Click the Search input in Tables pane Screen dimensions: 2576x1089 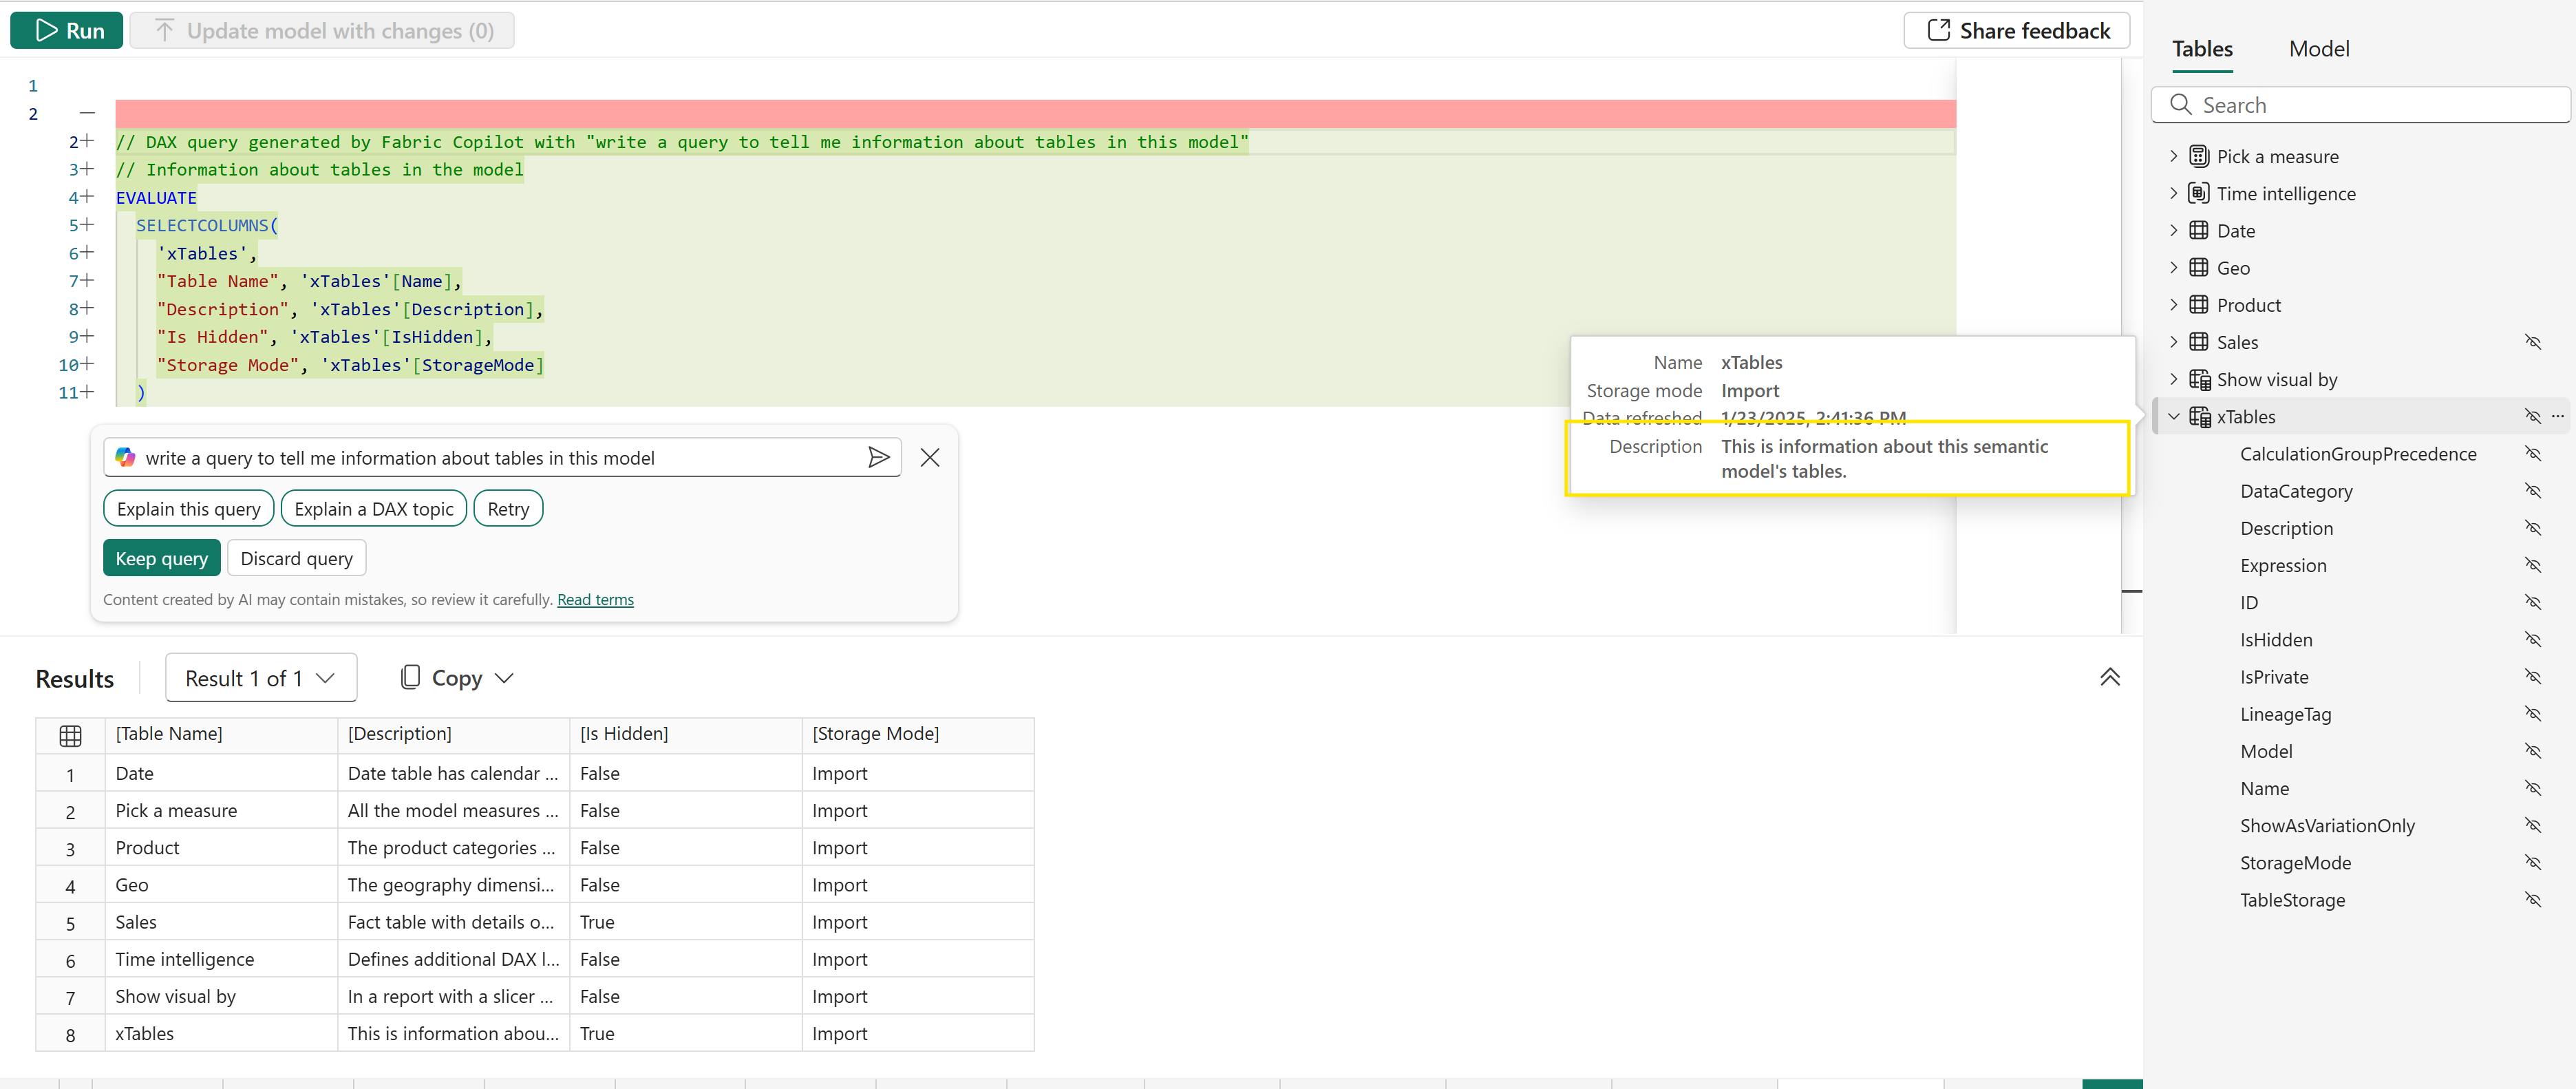pos(2370,105)
